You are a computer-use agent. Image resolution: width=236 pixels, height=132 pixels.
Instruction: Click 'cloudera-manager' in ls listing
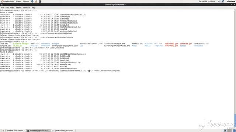(x=21, y=44)
